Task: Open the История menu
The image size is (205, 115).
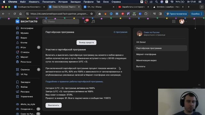Action: [63, 2]
